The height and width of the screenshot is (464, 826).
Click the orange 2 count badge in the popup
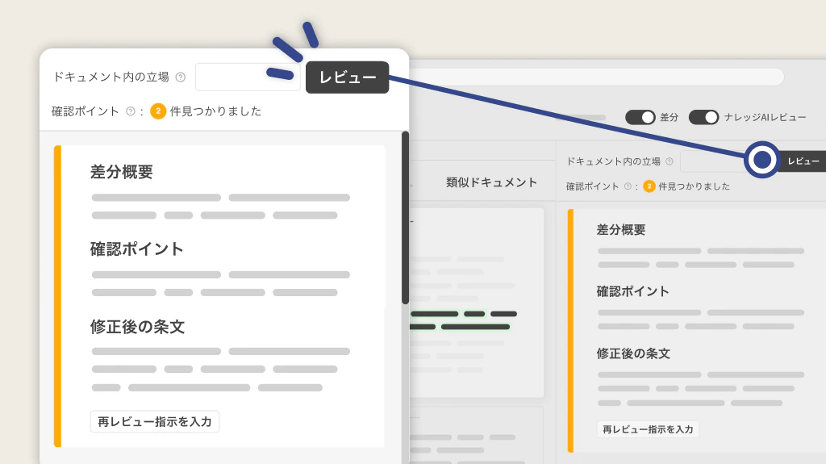pos(158,111)
